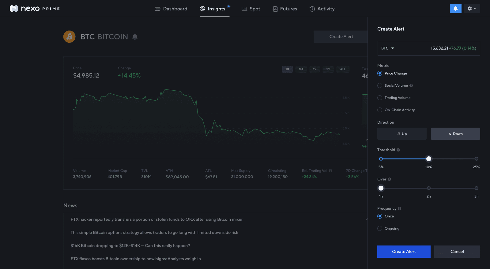Click the Social Volume help icon
Screen dimensions: 490x269
tap(411, 85)
